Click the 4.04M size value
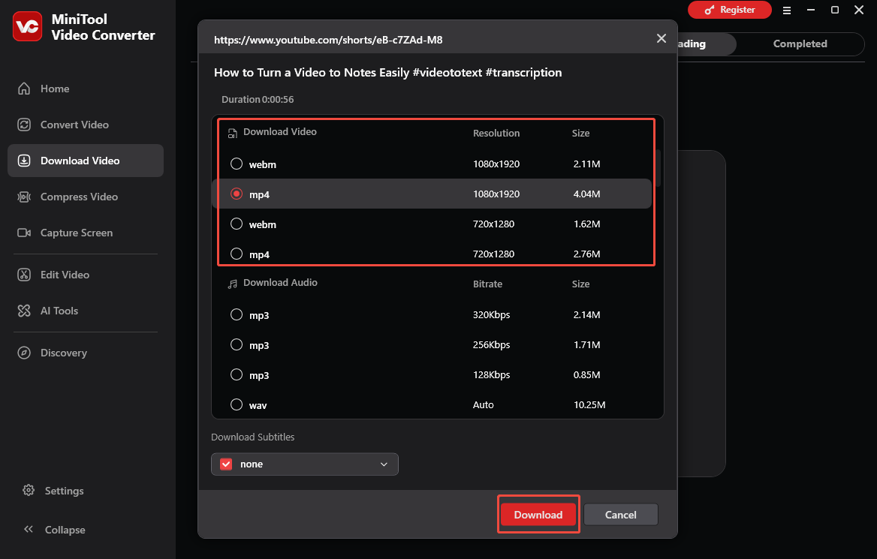Screen dimensions: 877x559 (586, 194)
